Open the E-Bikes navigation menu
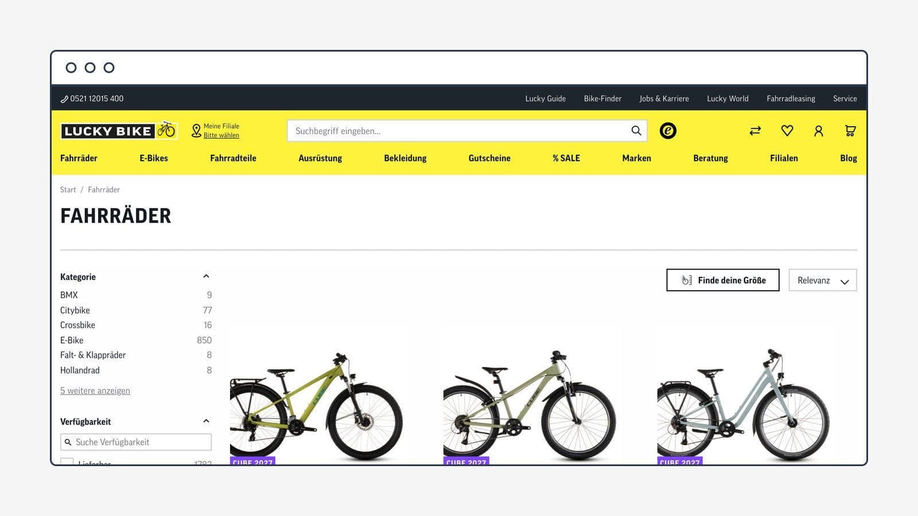Viewport: 918px width, 516px height. click(154, 158)
